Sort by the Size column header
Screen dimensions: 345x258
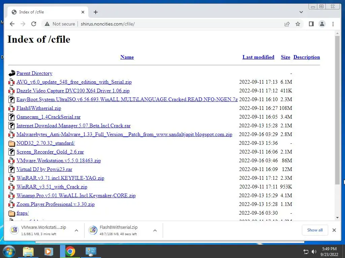pyautogui.click(x=285, y=57)
